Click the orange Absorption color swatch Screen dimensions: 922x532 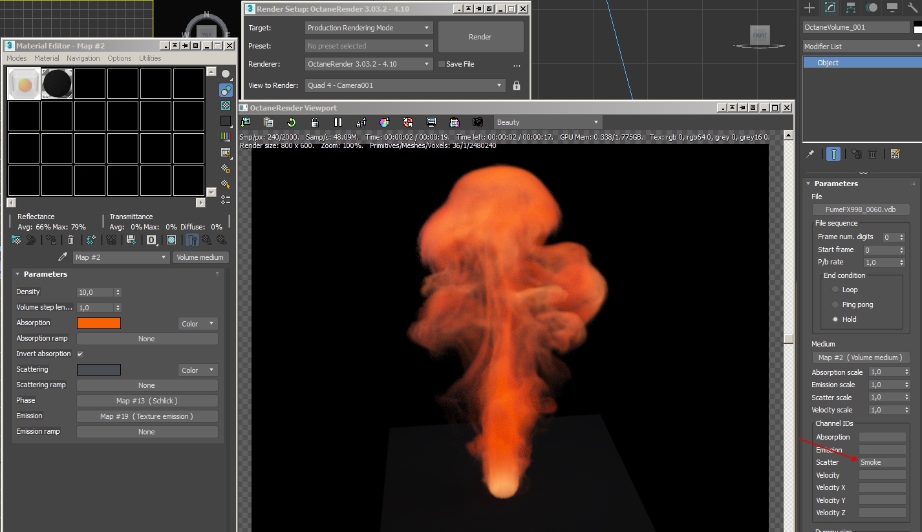click(99, 323)
